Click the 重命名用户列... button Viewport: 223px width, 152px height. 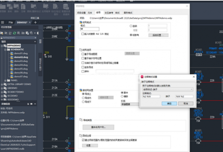pyautogui.click(x=98, y=127)
